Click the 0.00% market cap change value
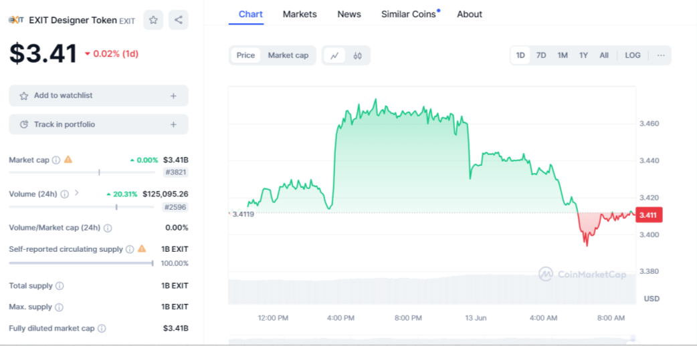 [x=144, y=160]
